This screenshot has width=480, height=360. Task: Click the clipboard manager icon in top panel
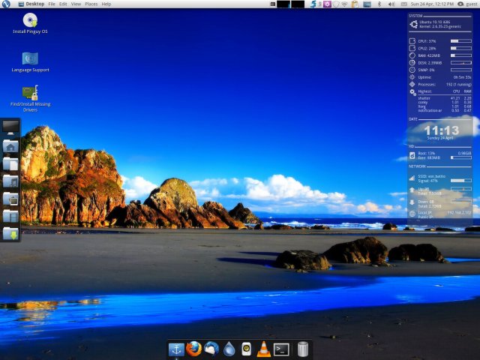355,4
